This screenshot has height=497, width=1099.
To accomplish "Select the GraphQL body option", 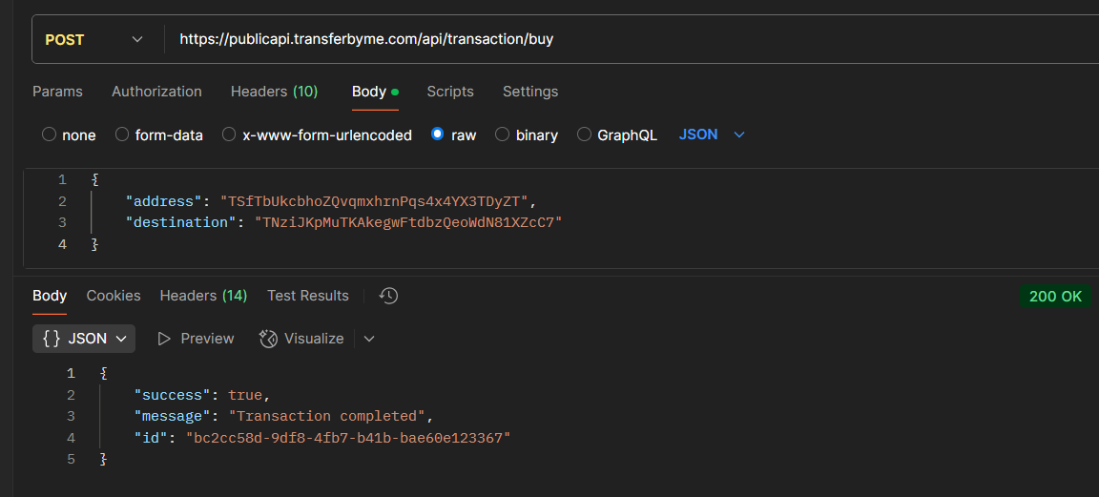I will click(x=584, y=135).
